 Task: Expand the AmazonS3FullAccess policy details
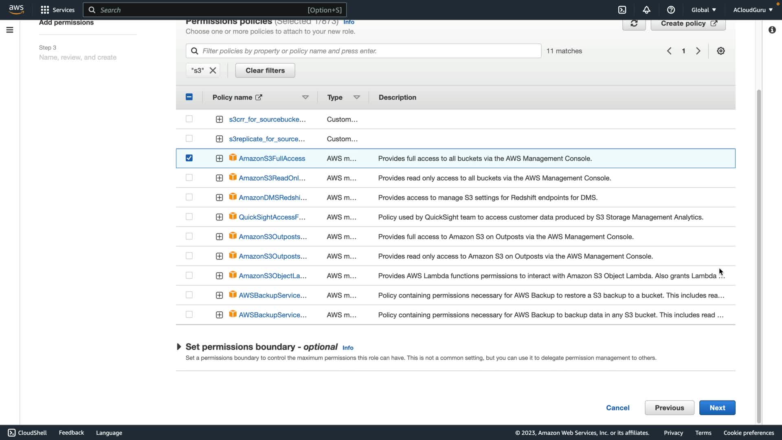click(219, 158)
